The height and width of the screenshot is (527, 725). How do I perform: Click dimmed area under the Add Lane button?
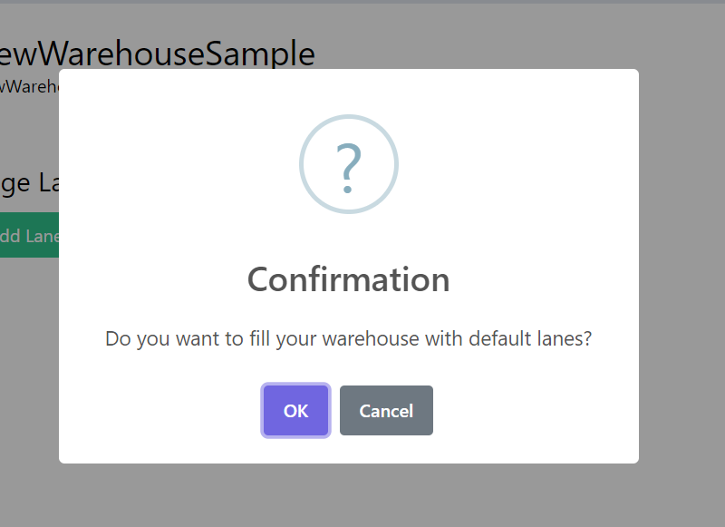[x=29, y=363]
